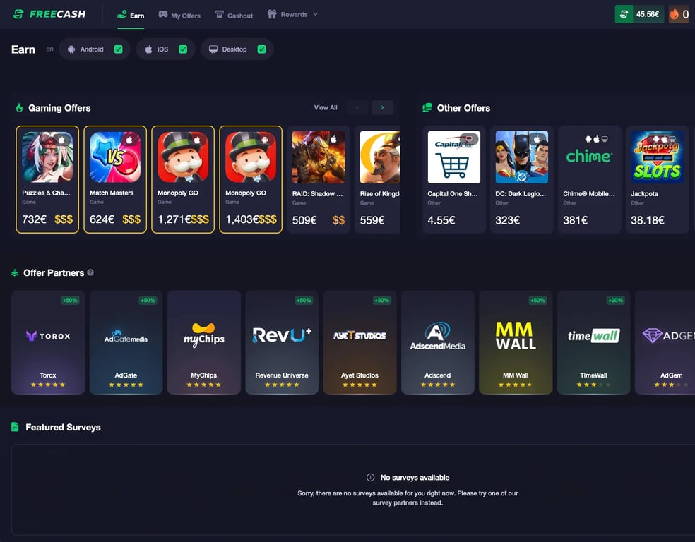Click the flame streak counter icon

[675, 14]
